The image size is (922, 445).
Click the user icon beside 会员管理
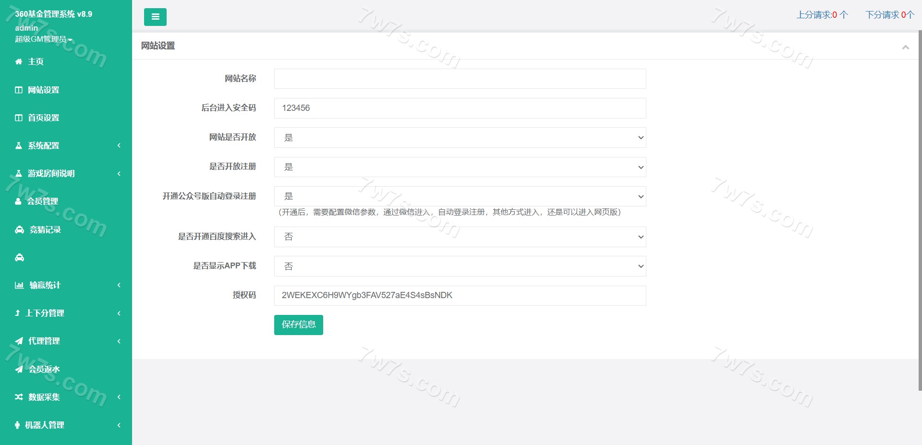point(18,202)
